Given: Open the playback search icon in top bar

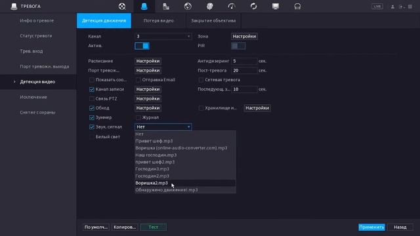Looking at the screenshot, I should tap(122, 6).
